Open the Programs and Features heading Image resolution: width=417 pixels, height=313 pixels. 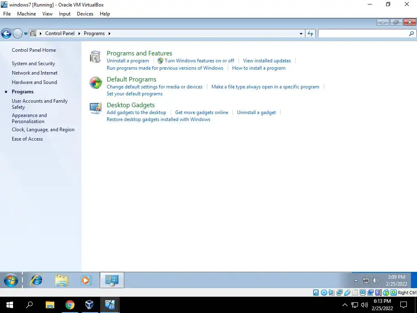click(x=139, y=53)
